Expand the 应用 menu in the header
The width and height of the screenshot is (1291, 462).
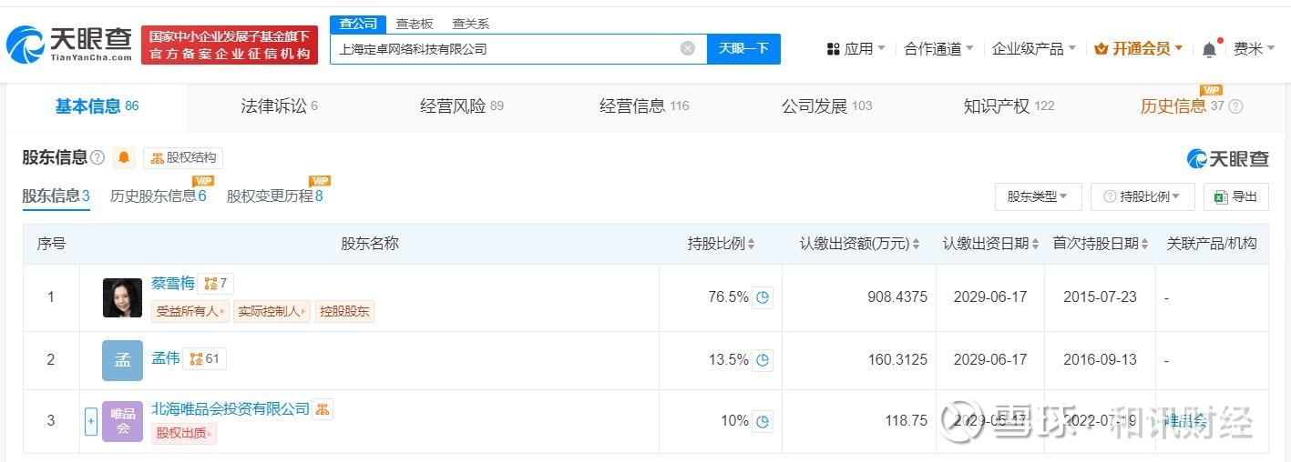point(856,49)
